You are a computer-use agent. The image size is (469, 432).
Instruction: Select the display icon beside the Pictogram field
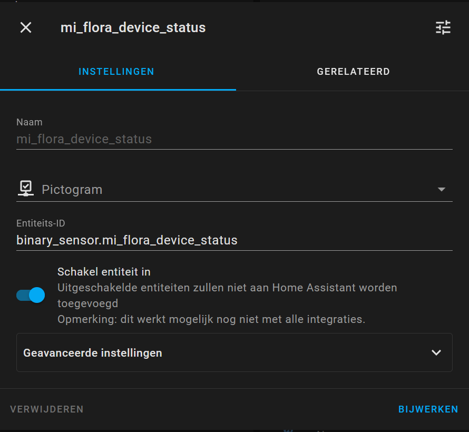pos(25,188)
